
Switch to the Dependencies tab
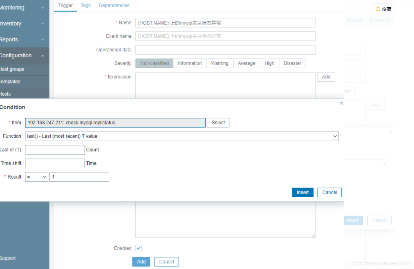click(x=114, y=5)
